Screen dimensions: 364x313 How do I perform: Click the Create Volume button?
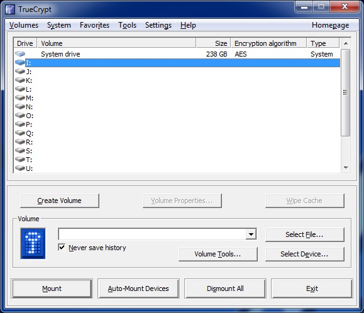[x=60, y=200]
